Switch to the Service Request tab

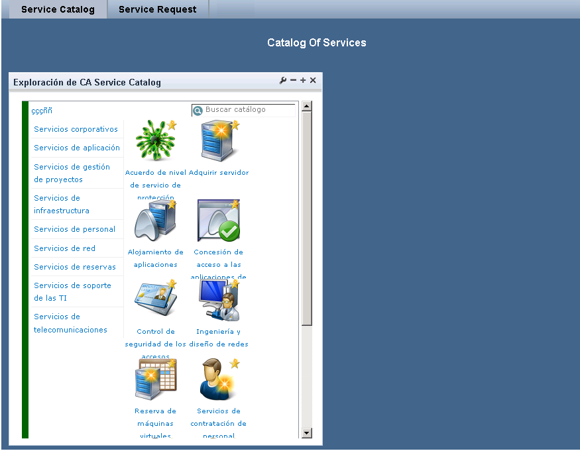157,9
